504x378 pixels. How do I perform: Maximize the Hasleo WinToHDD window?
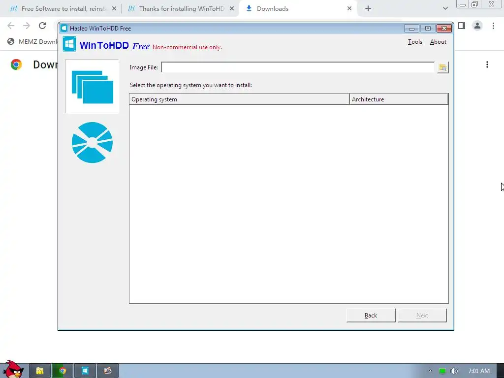pyautogui.click(x=428, y=29)
